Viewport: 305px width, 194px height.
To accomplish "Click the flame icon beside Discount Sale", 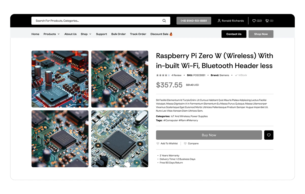I will [171, 34].
